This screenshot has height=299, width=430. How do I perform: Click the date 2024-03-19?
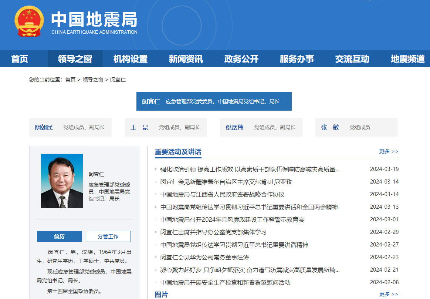tap(384, 169)
